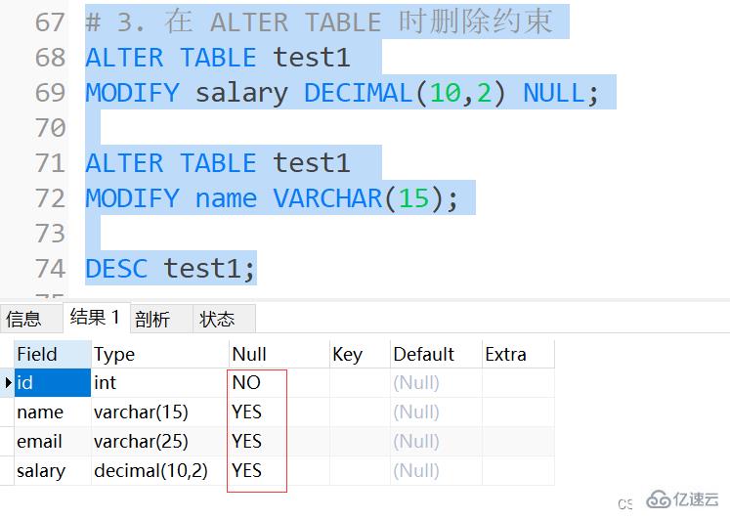Click the MODIFY salary DECIMAL statement line

(342, 93)
